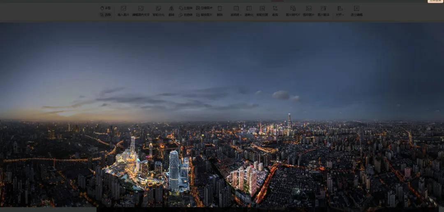Image resolution: width=444 pixels, height=212 pixels.
Task: Click replace picture (替换图片)
Action: click(204, 15)
